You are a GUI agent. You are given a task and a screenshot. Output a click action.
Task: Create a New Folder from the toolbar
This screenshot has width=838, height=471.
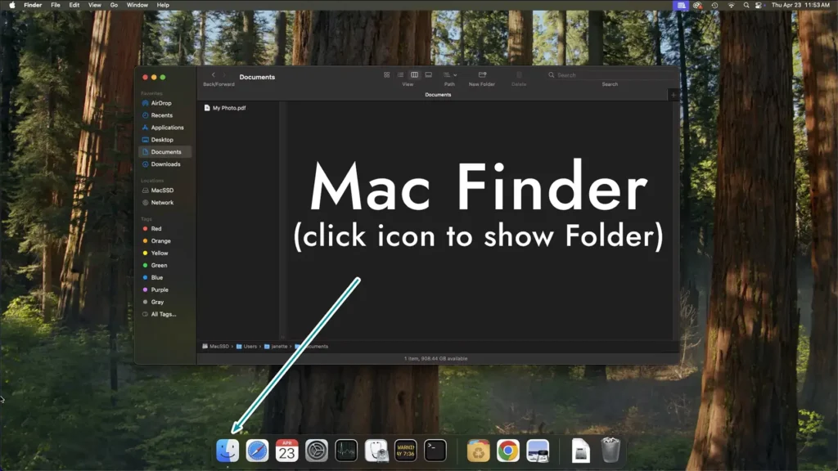coord(481,74)
